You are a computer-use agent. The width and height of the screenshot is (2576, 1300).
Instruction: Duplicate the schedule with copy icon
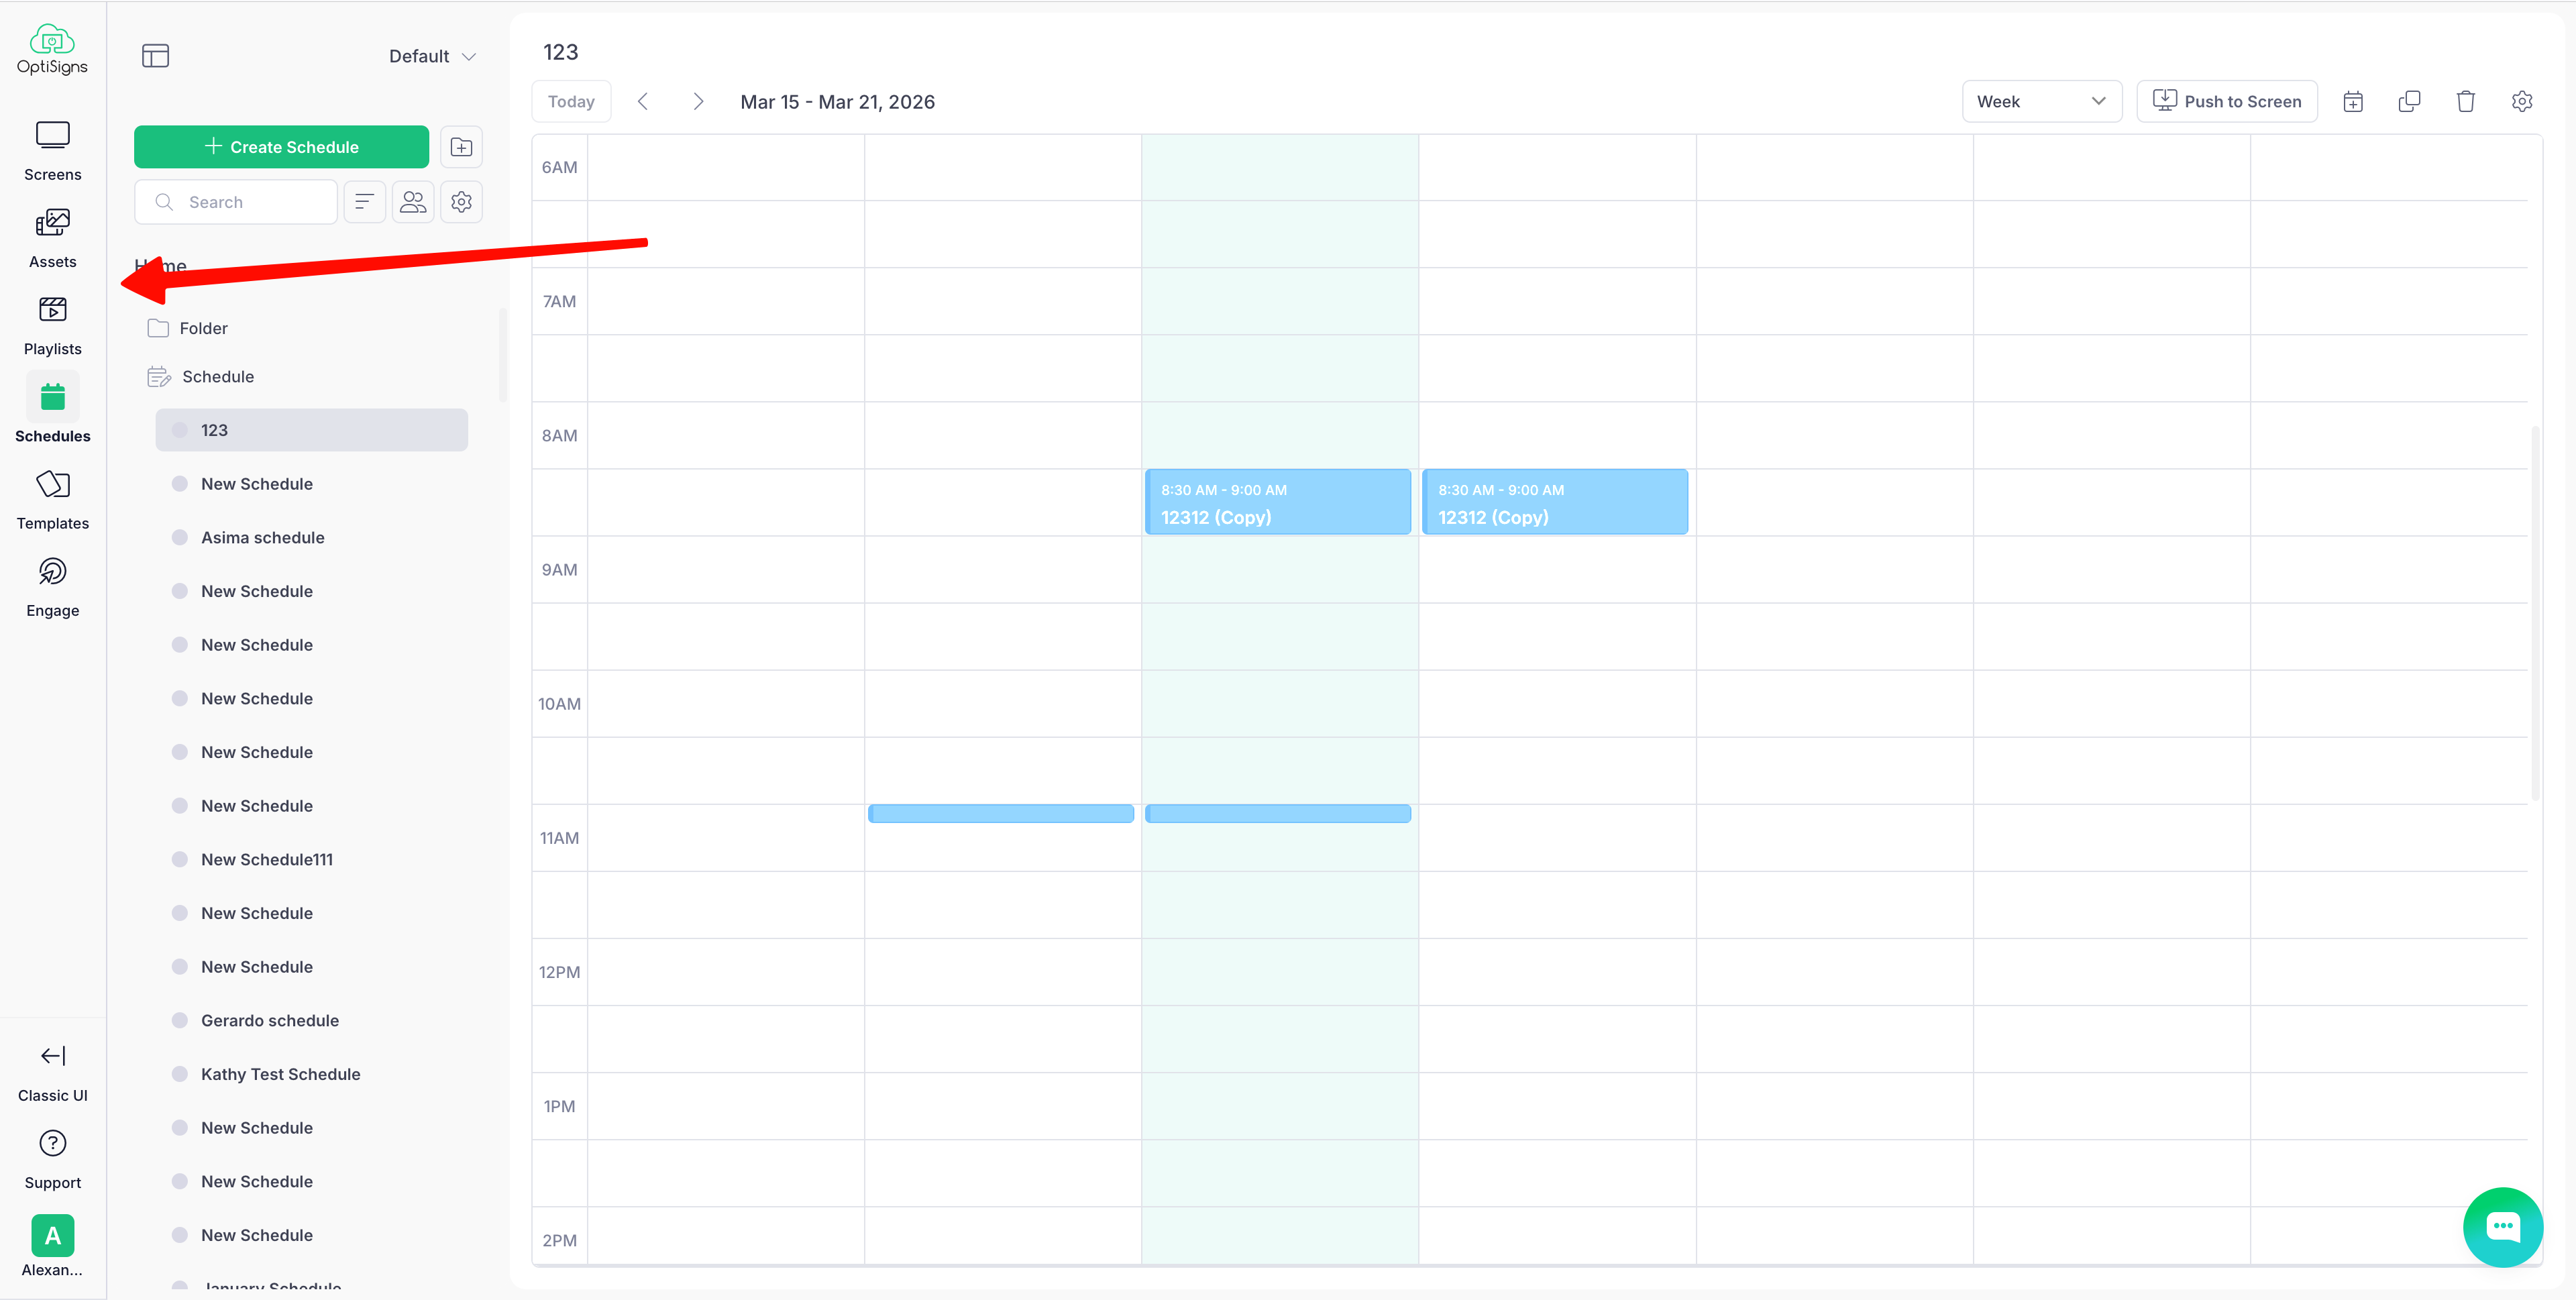tap(2410, 101)
